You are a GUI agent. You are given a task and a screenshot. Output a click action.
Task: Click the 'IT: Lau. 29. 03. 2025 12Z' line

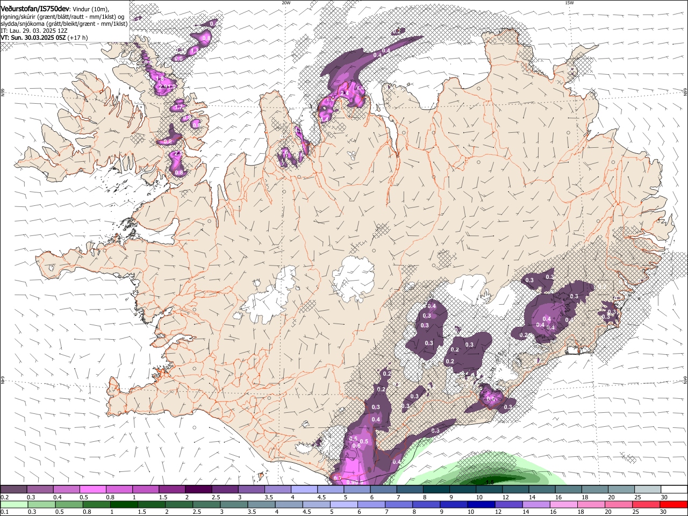coord(34,31)
